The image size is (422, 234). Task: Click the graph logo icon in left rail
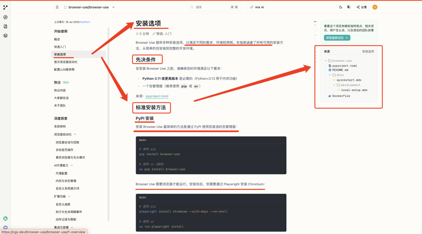click(5, 7)
